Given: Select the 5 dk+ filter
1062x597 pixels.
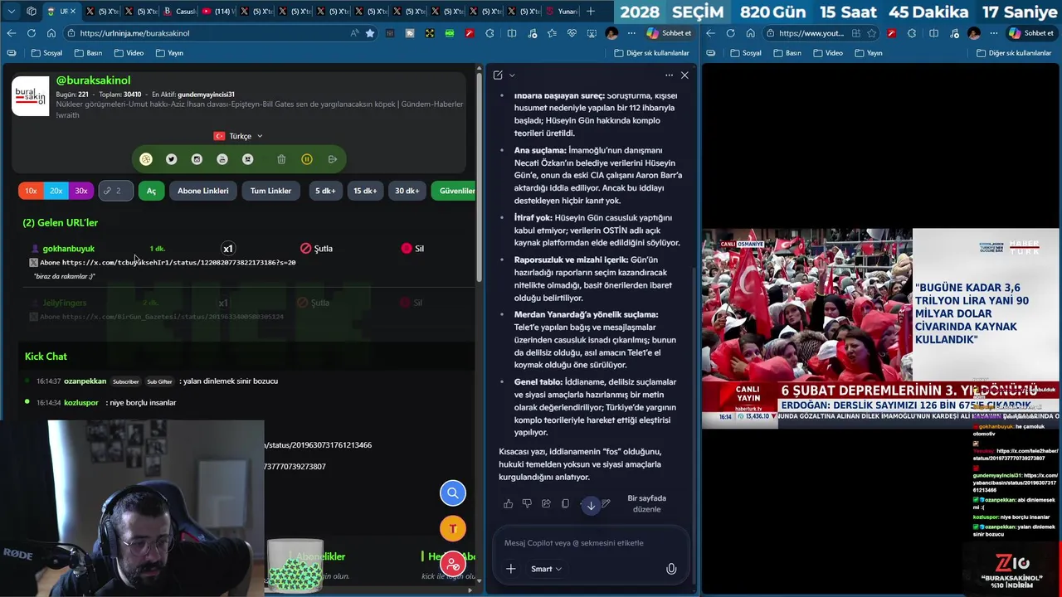Looking at the screenshot, I should coord(325,191).
